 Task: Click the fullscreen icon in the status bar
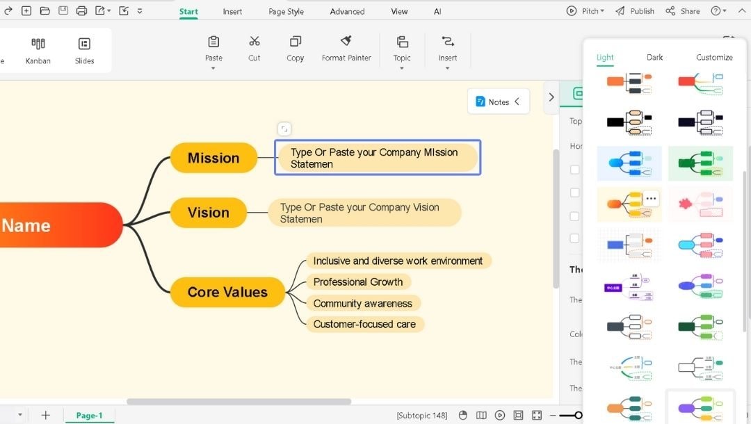coord(537,414)
